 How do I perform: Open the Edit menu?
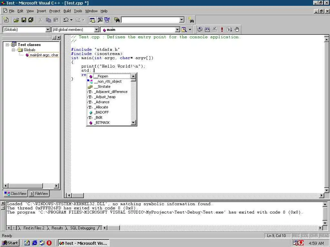tap(20, 11)
